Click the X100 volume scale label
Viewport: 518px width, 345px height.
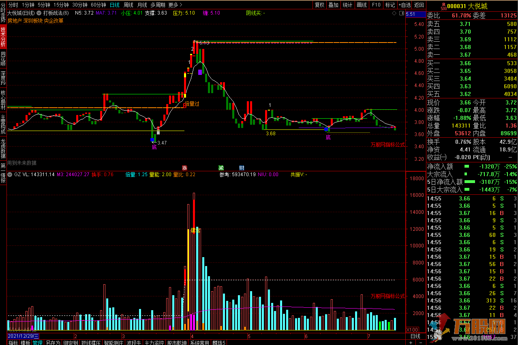[413, 330]
